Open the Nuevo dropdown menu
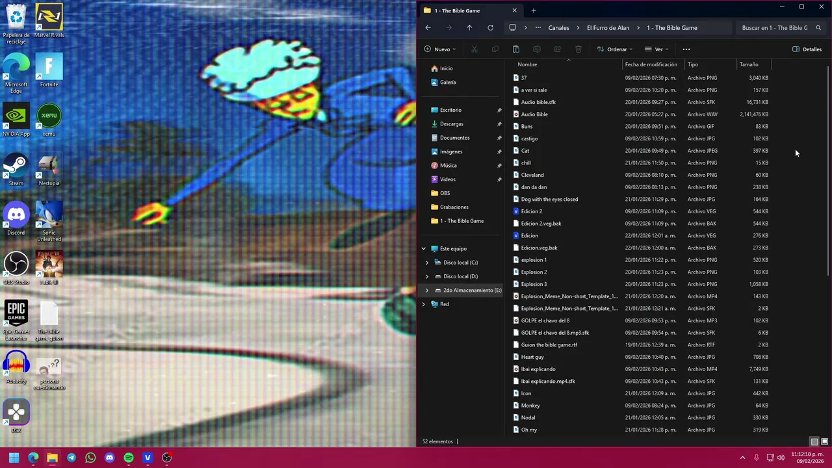This screenshot has height=468, width=832. (440, 49)
